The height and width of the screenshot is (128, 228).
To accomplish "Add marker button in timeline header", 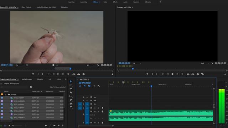I will click(94, 86).
